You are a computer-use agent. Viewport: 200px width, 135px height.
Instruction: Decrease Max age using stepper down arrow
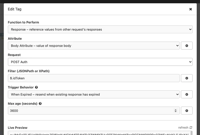click(176, 112)
